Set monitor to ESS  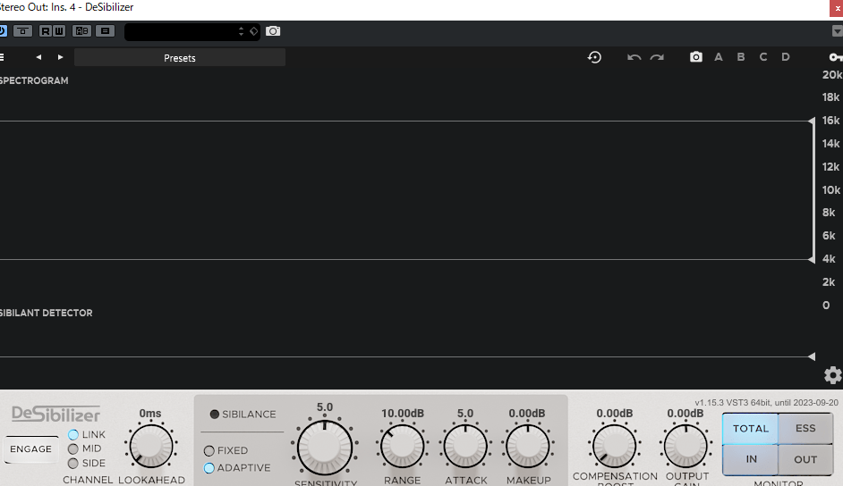click(805, 429)
